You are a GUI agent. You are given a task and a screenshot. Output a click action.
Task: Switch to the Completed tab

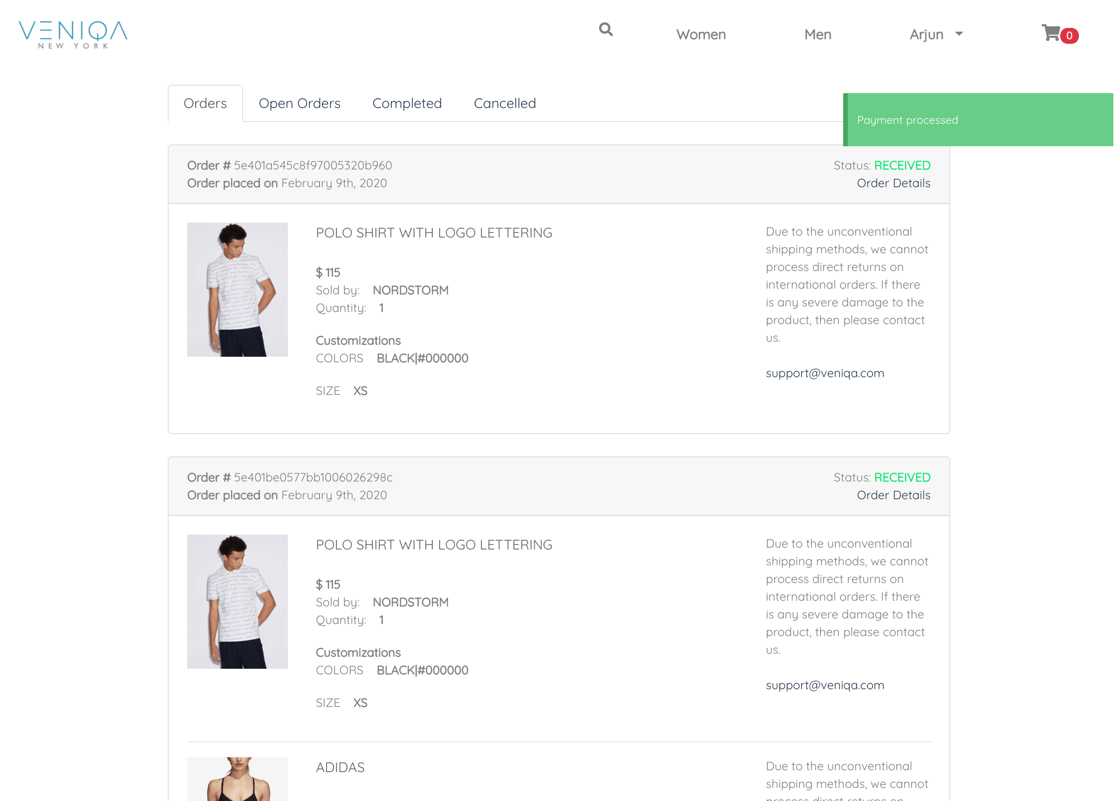coord(407,103)
